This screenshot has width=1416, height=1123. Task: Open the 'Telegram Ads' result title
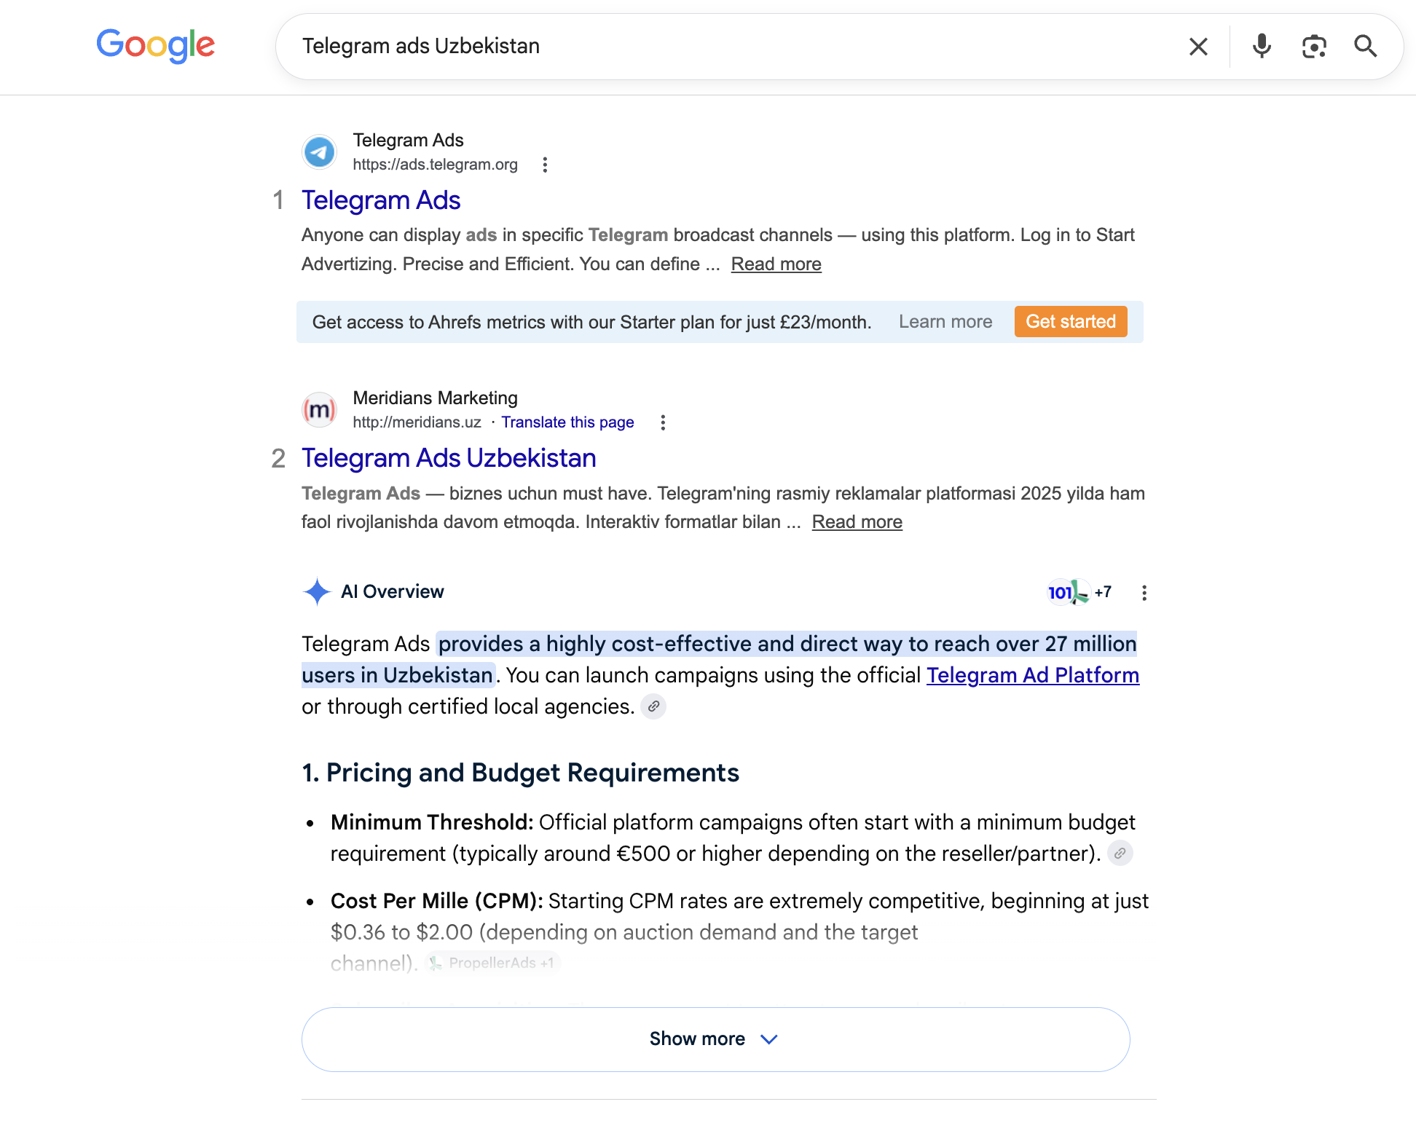381,200
